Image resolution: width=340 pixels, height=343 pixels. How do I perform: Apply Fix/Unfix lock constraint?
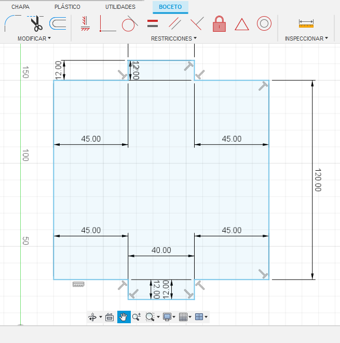[219, 23]
